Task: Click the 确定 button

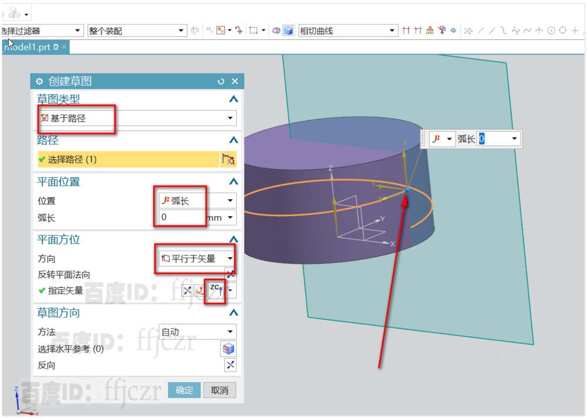Action: [184, 390]
